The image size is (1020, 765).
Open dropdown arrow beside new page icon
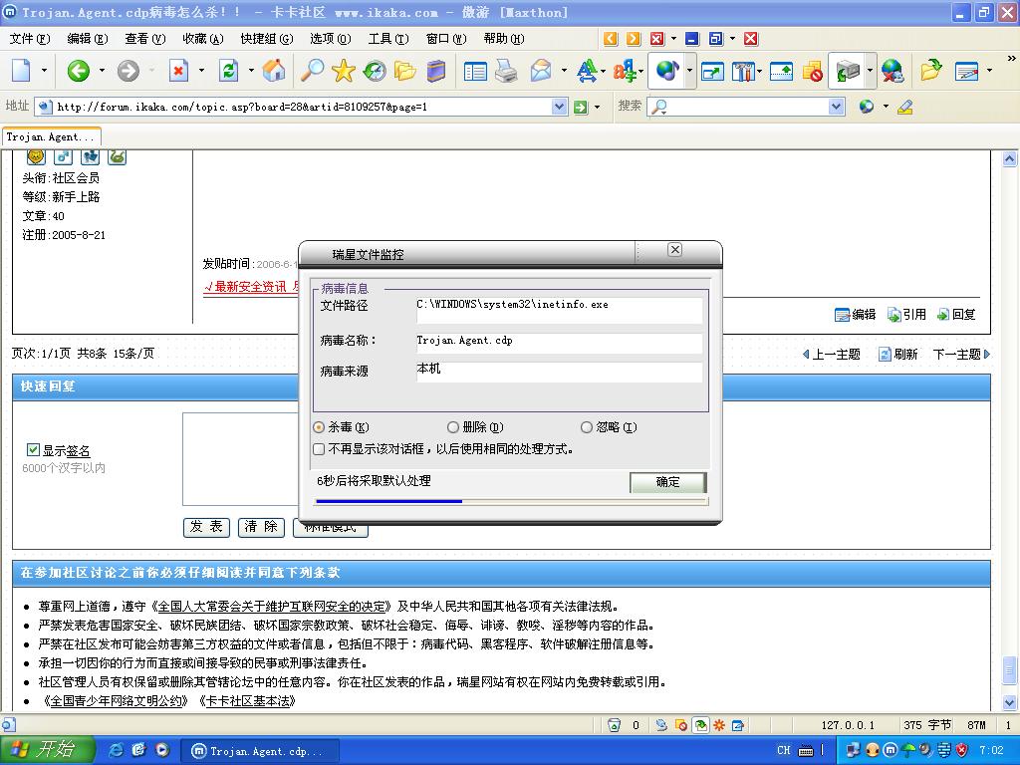point(44,71)
